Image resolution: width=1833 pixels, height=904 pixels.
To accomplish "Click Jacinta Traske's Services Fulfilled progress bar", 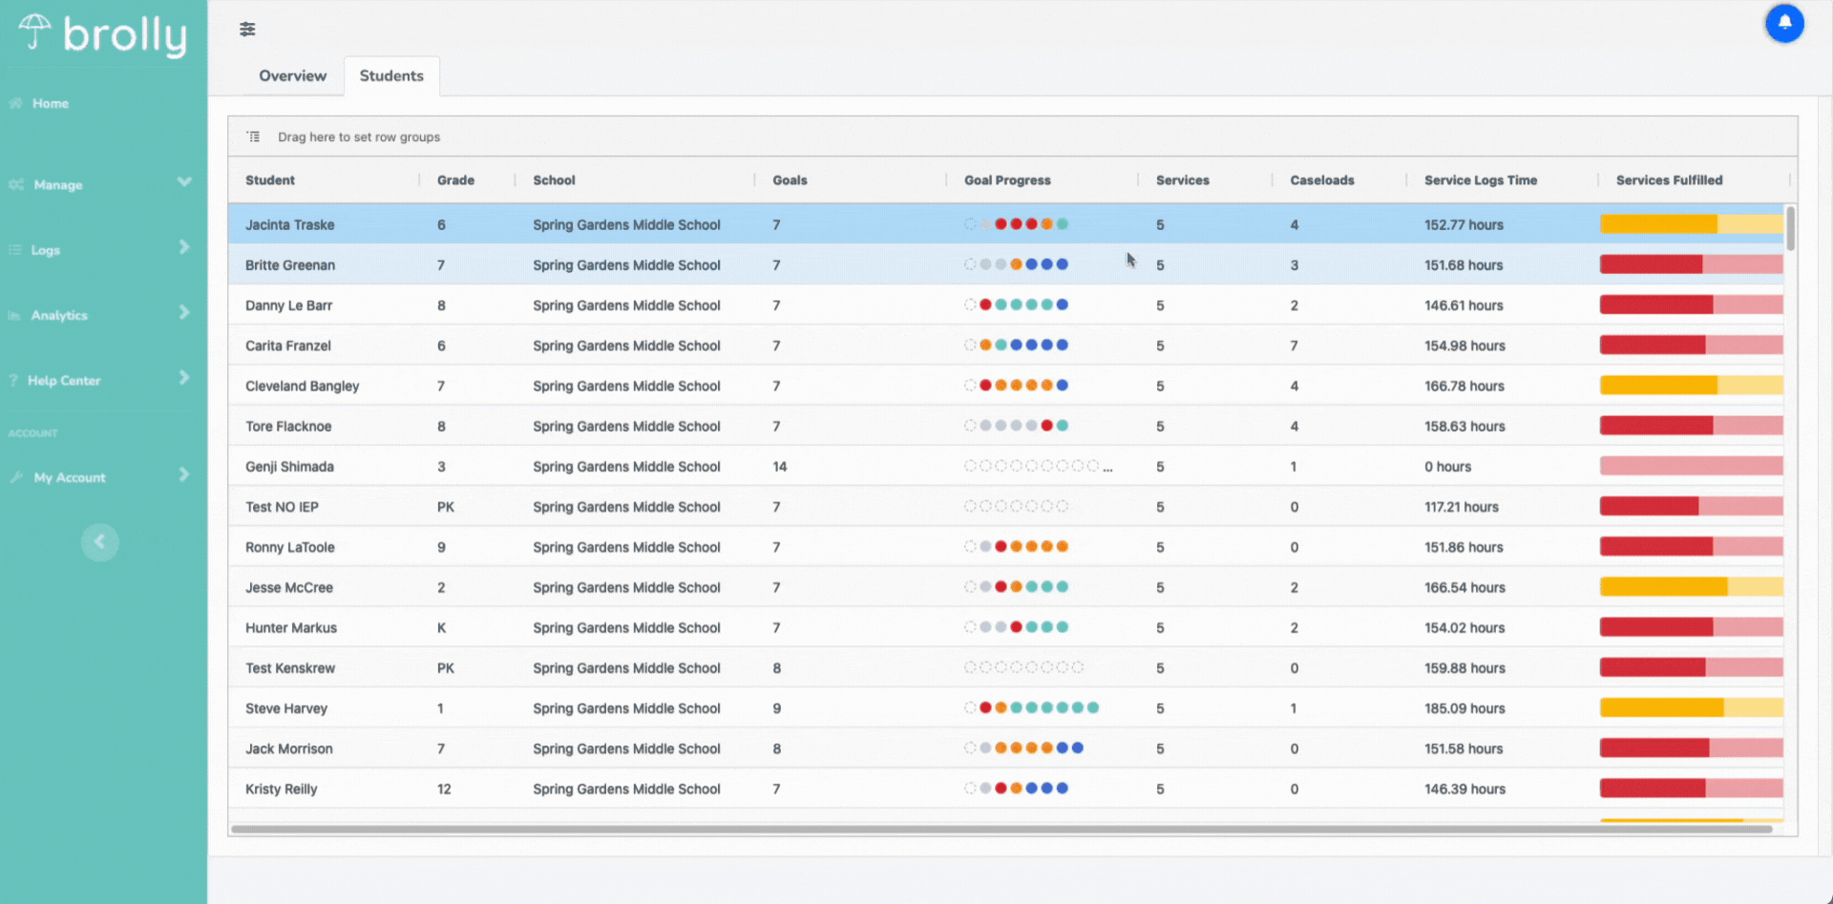I will point(1691,224).
